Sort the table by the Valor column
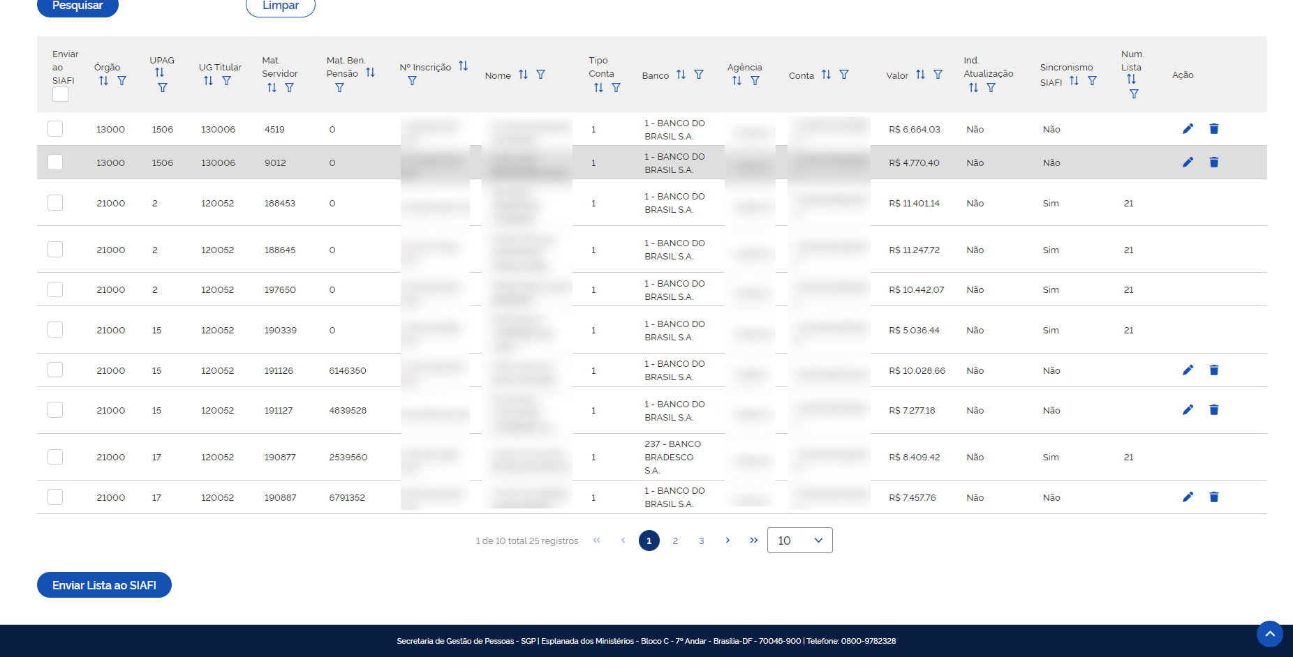The image size is (1293, 657). pyautogui.click(x=920, y=73)
